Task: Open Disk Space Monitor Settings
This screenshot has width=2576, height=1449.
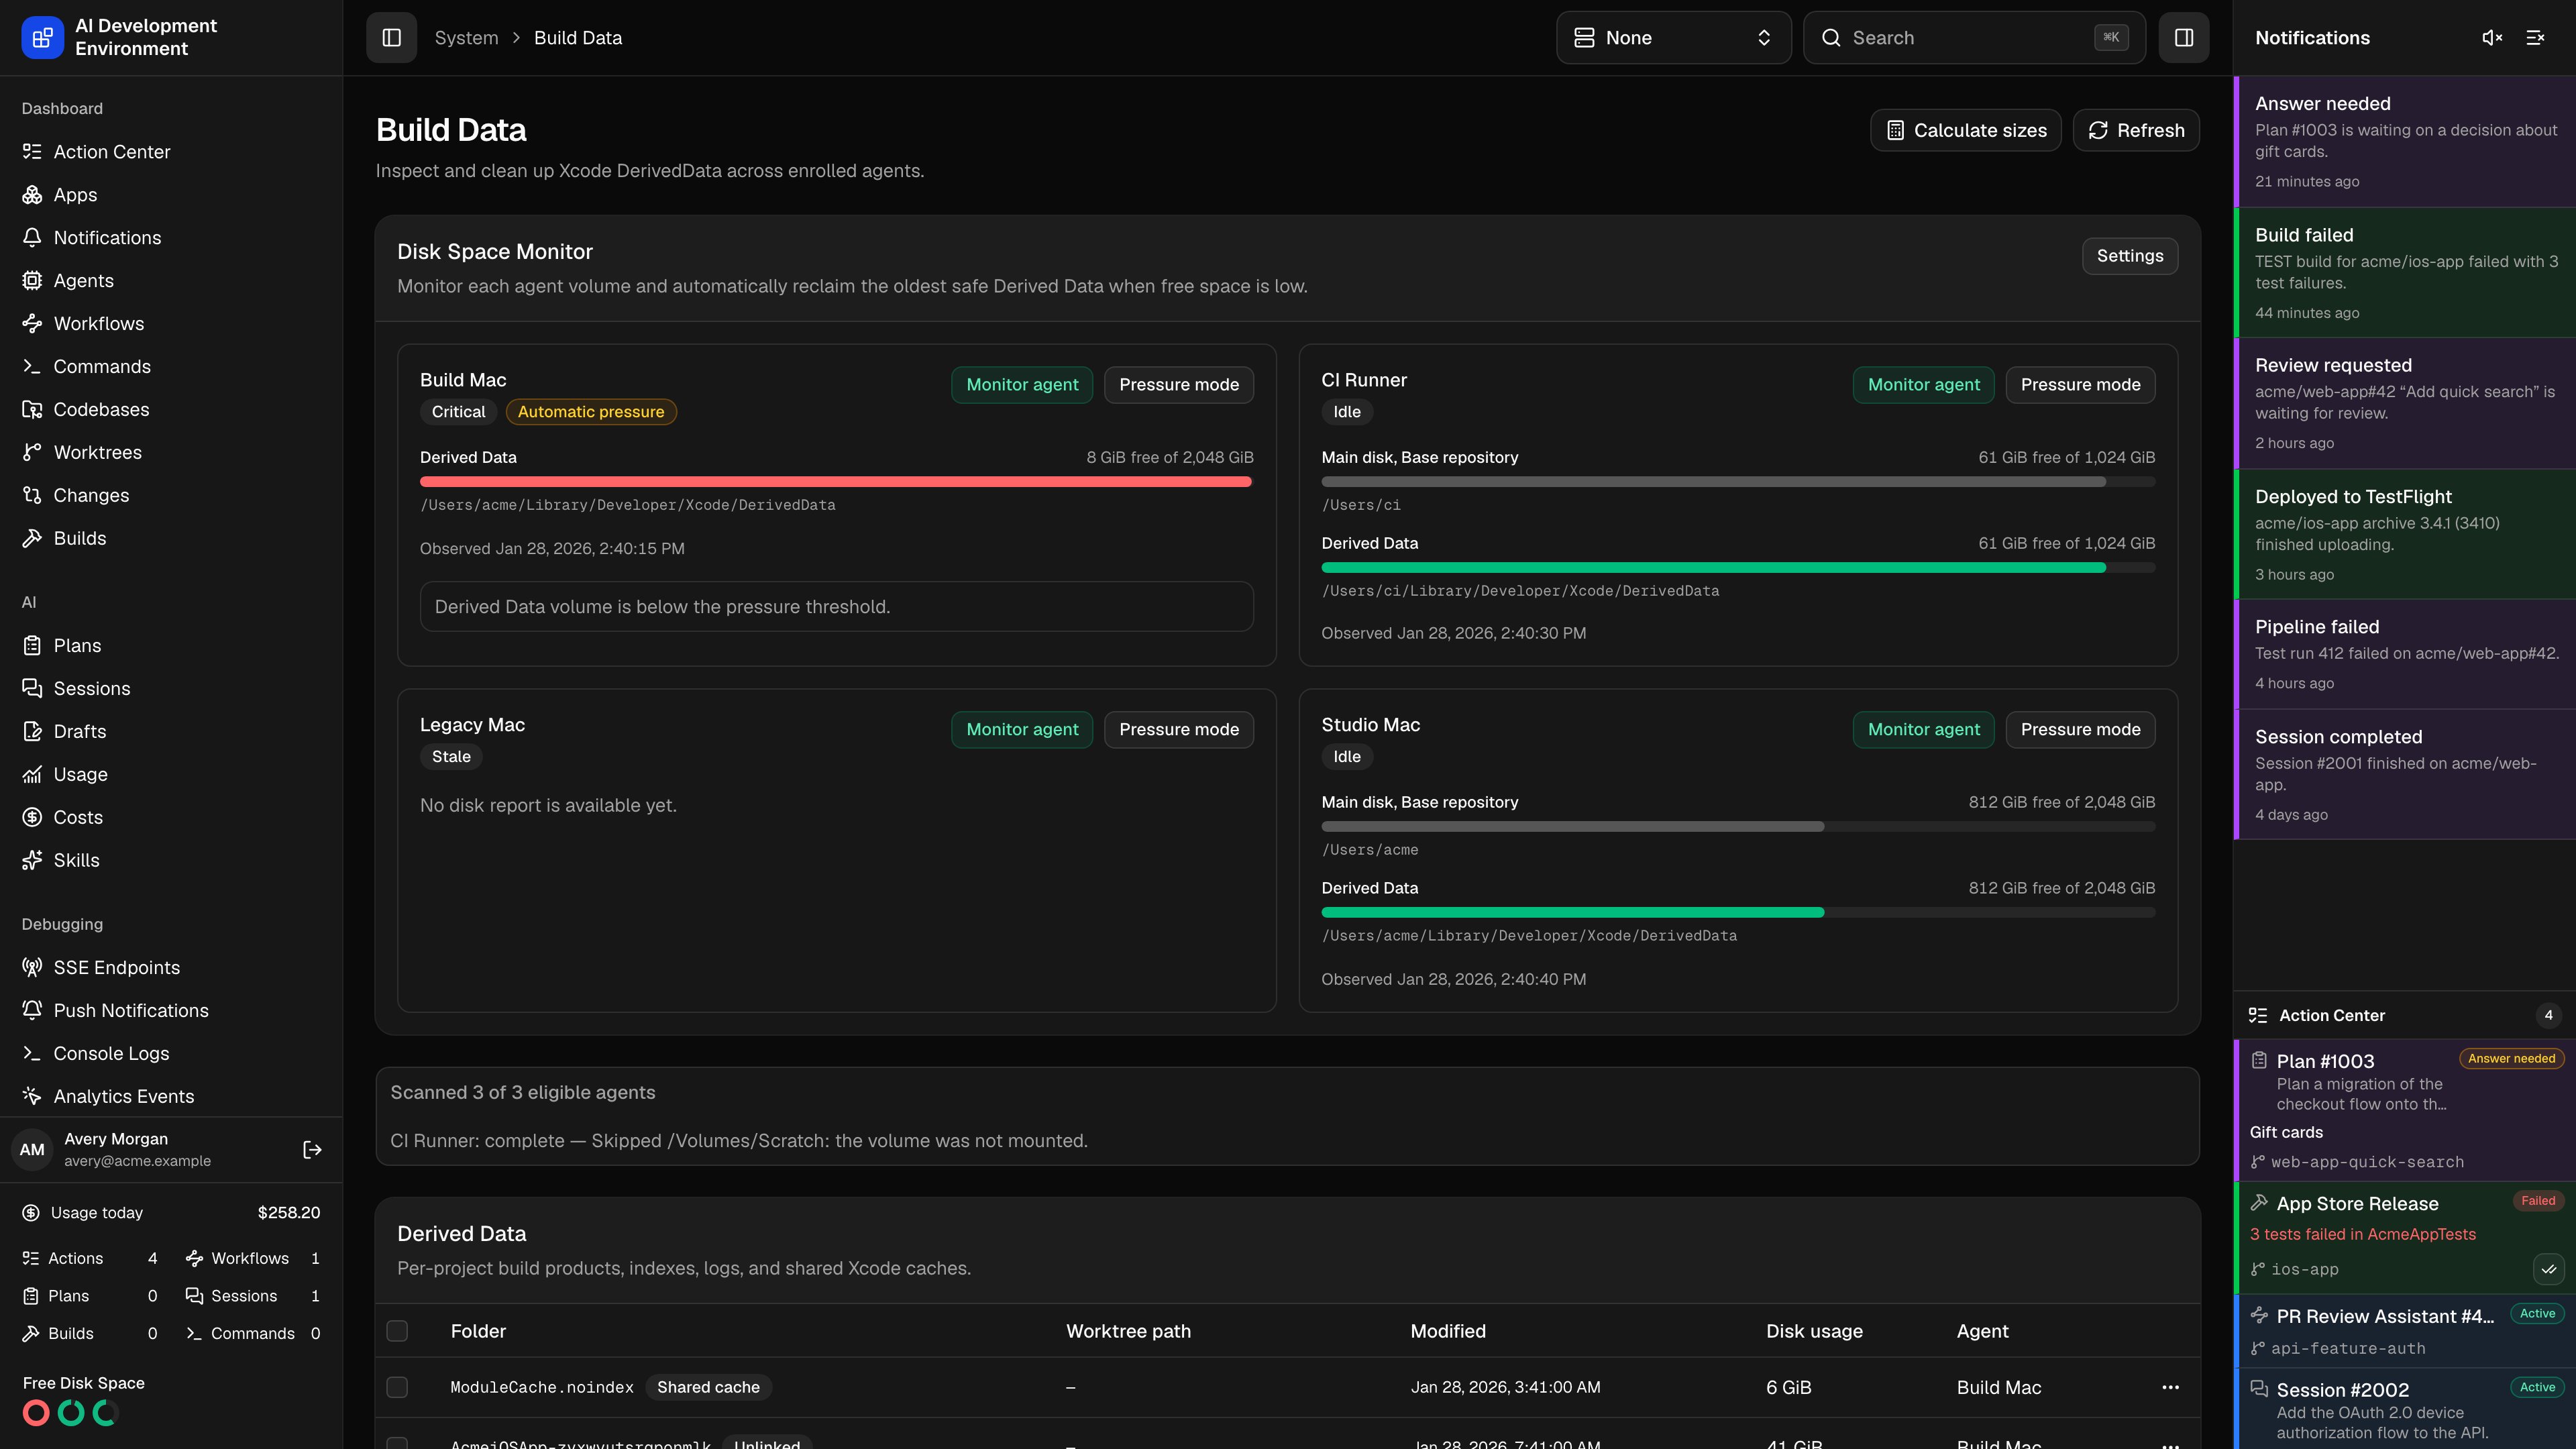Action: pyautogui.click(x=2129, y=256)
